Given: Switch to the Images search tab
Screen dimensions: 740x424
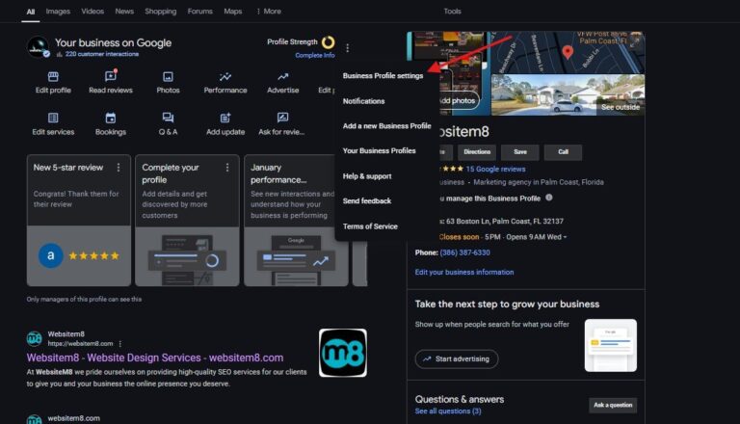Looking at the screenshot, I should (x=58, y=12).
